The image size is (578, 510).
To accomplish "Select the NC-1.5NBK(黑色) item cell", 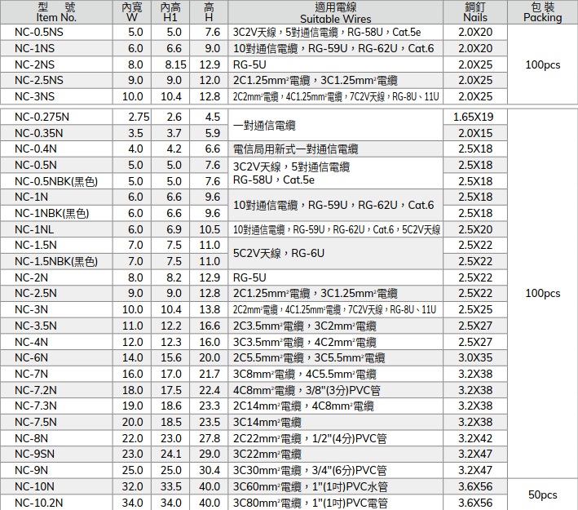I will pos(55,261).
